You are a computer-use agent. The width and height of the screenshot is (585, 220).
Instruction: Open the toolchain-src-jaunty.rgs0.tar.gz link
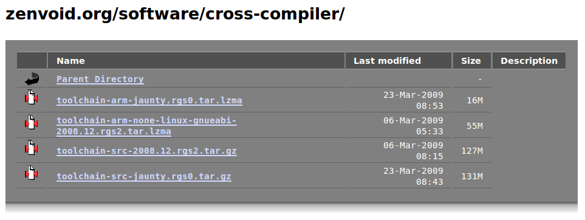[144, 176]
